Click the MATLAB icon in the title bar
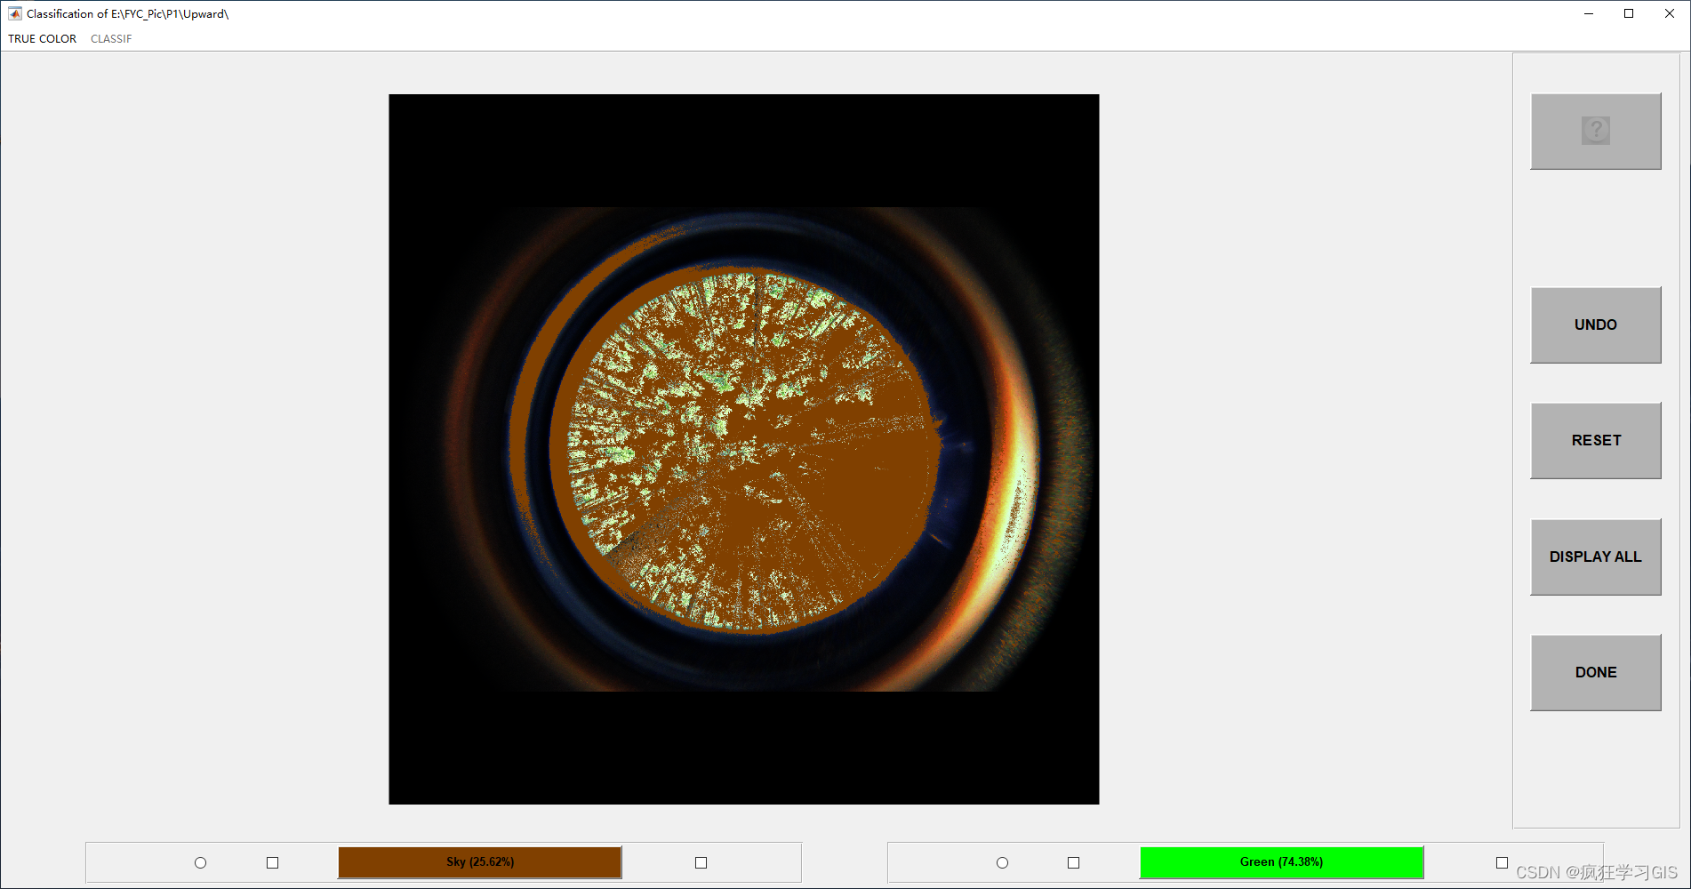The image size is (1691, 889). pyautogui.click(x=14, y=13)
